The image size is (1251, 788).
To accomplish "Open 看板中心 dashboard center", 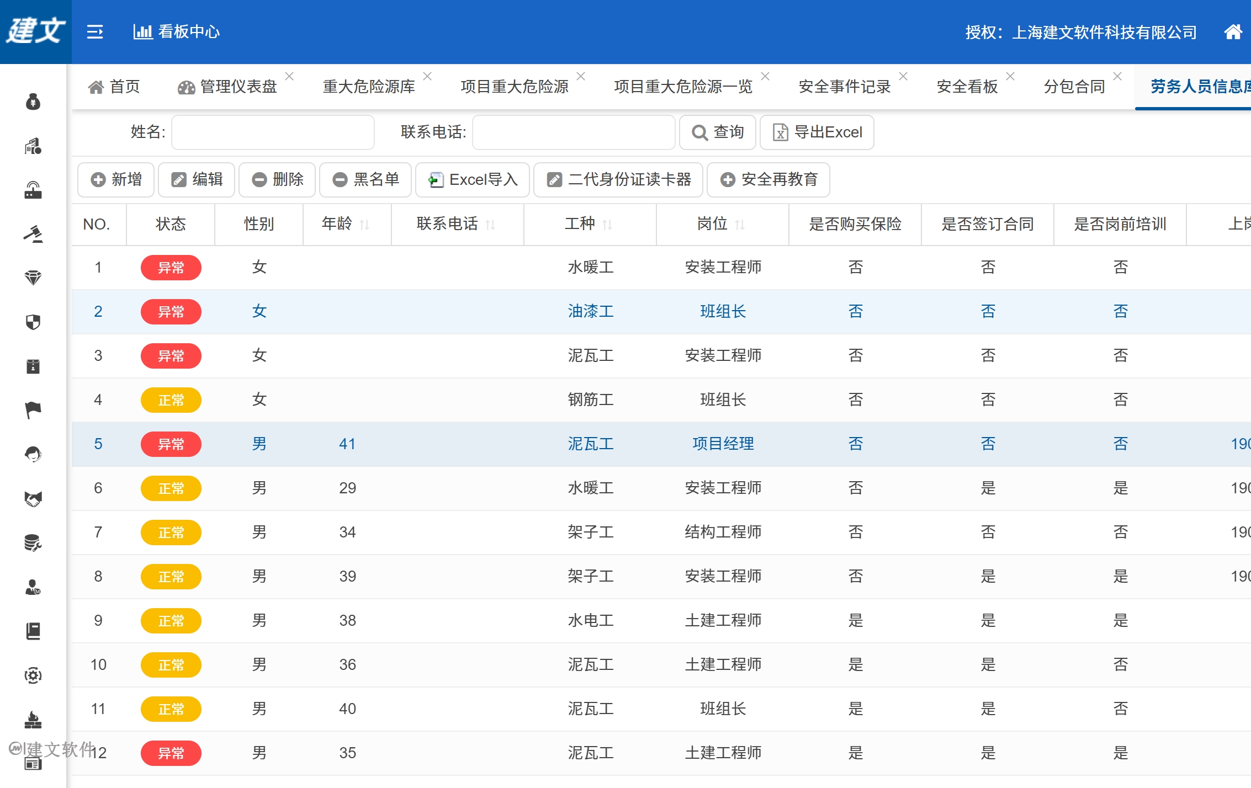I will (177, 31).
